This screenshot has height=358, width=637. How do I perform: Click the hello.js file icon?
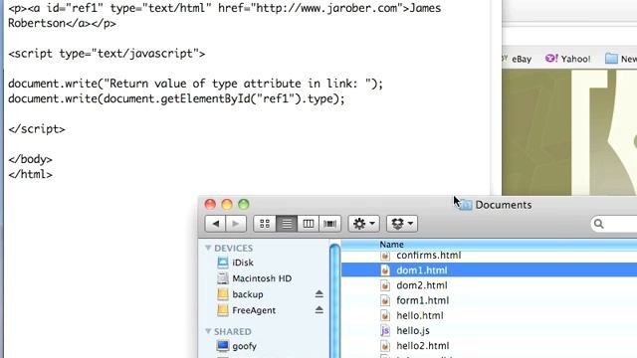point(385,330)
